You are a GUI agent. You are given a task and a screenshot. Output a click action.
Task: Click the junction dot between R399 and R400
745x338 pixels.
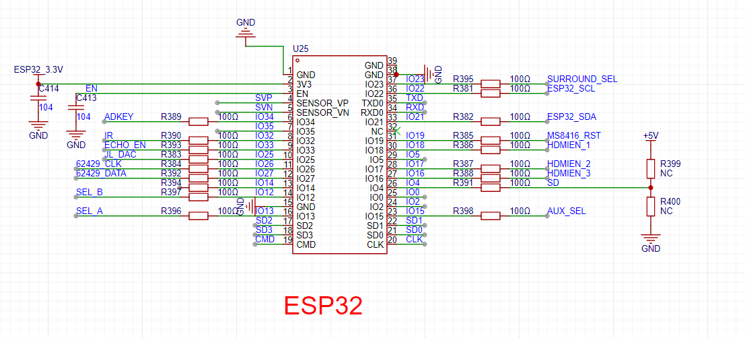click(651, 188)
